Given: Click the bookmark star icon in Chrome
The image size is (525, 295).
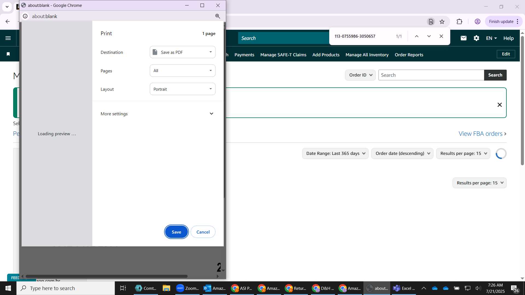Looking at the screenshot, I should [x=442, y=22].
